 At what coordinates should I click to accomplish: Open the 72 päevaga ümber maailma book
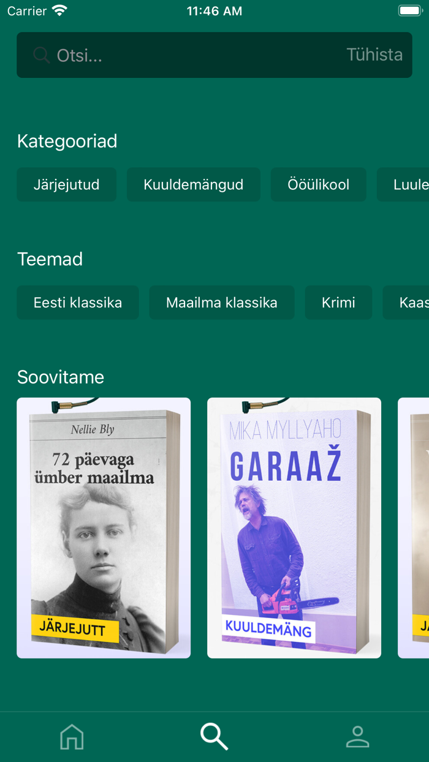pyautogui.click(x=104, y=528)
